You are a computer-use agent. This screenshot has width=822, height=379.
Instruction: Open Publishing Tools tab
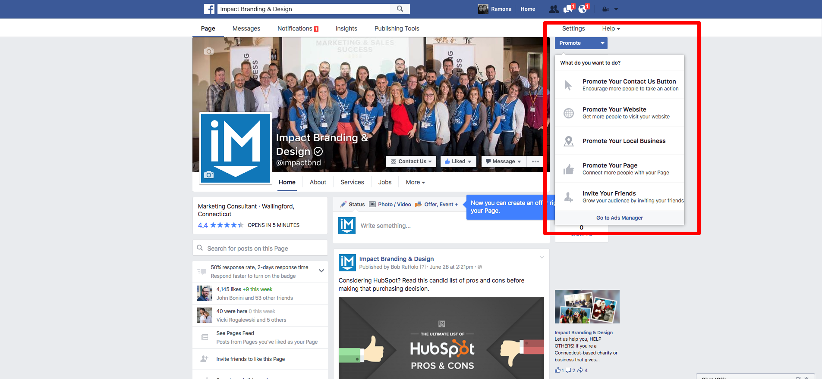click(397, 28)
